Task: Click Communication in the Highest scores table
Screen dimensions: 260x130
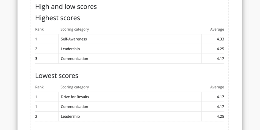Action: [x=74, y=59]
